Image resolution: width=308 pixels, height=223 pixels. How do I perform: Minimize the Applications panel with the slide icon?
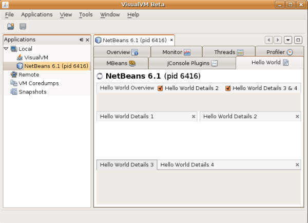tap(81, 40)
